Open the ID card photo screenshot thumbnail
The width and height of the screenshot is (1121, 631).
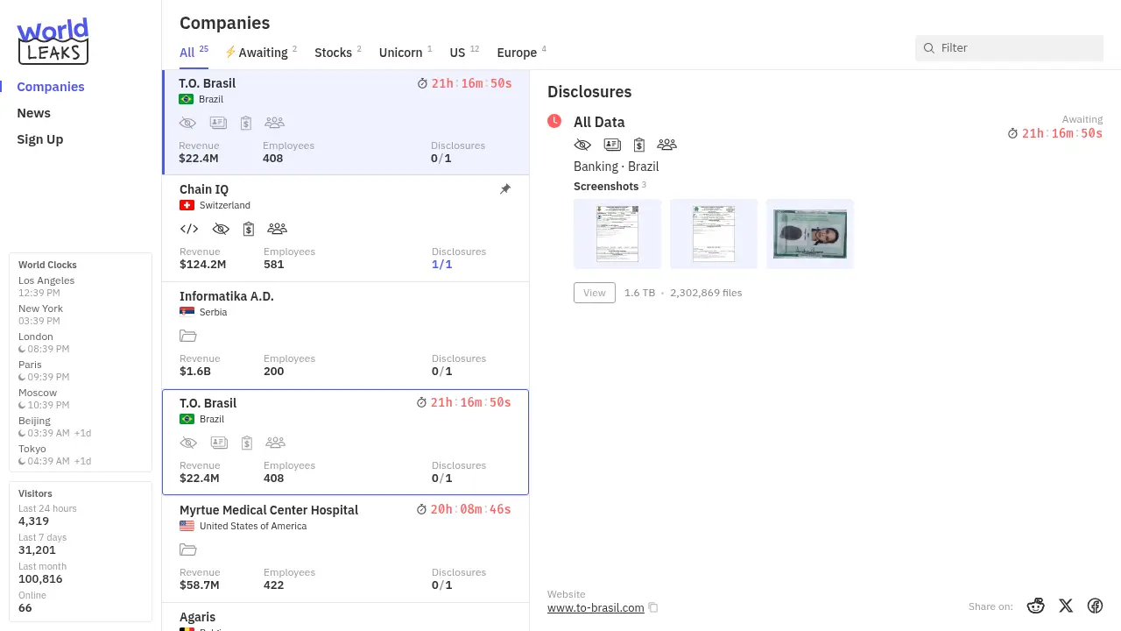pyautogui.click(x=810, y=234)
